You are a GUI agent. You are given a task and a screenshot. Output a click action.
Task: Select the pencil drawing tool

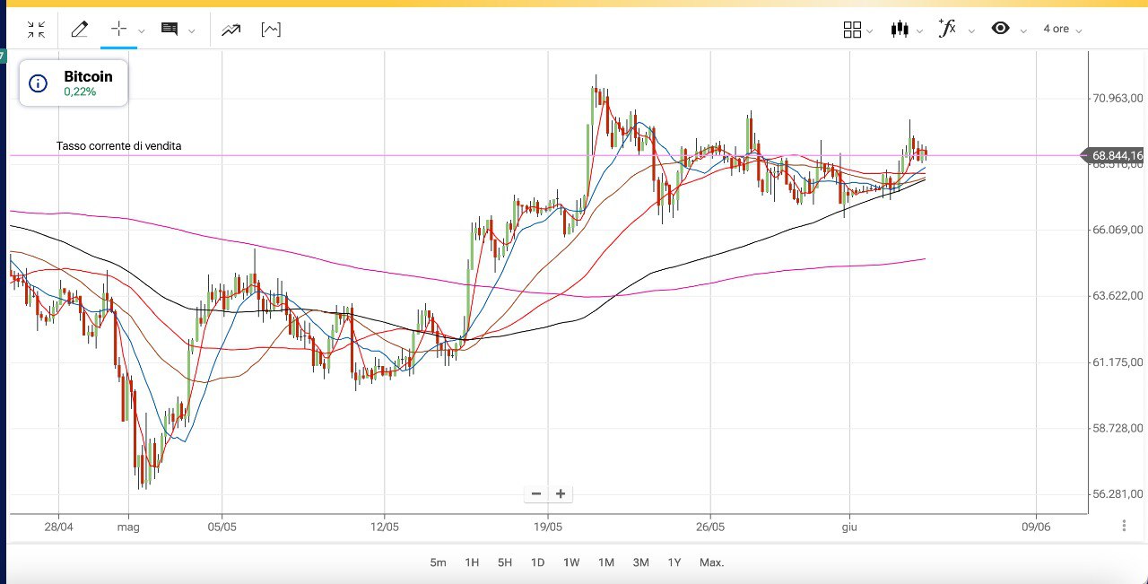79,30
